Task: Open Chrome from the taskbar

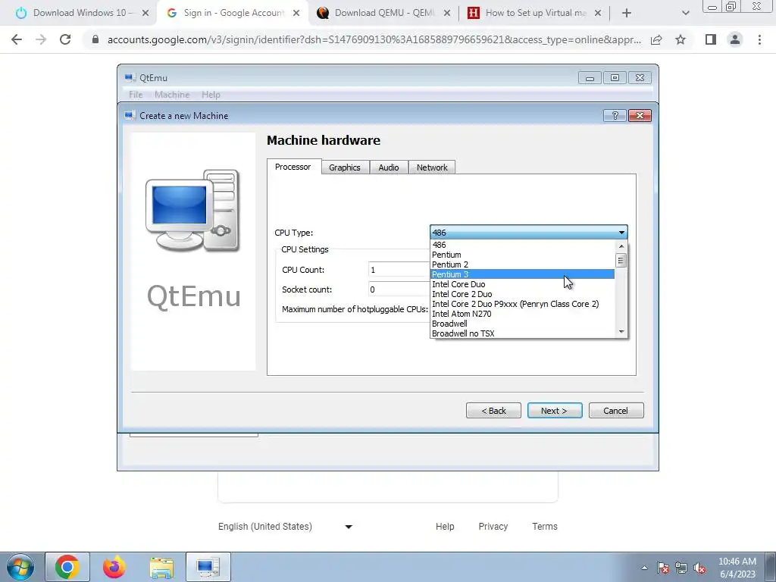Action: (67, 567)
